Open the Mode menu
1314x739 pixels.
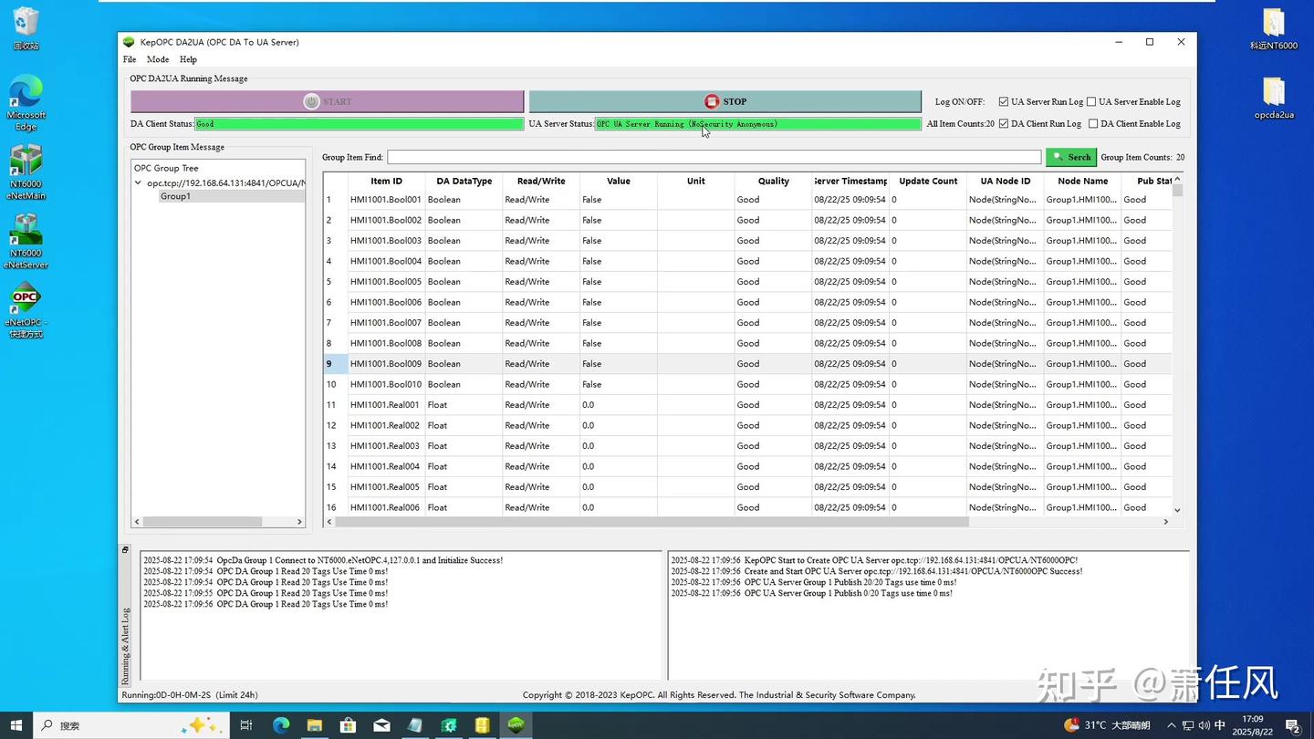click(x=157, y=59)
